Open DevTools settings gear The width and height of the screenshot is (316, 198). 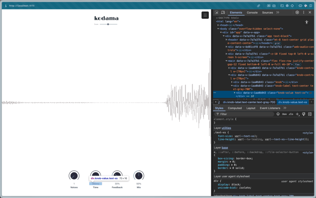coord(297,13)
